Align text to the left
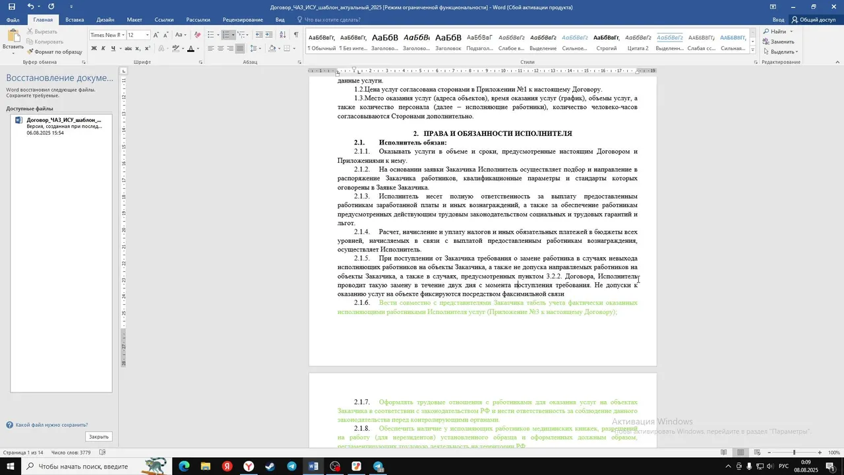844x475 pixels. [211, 48]
